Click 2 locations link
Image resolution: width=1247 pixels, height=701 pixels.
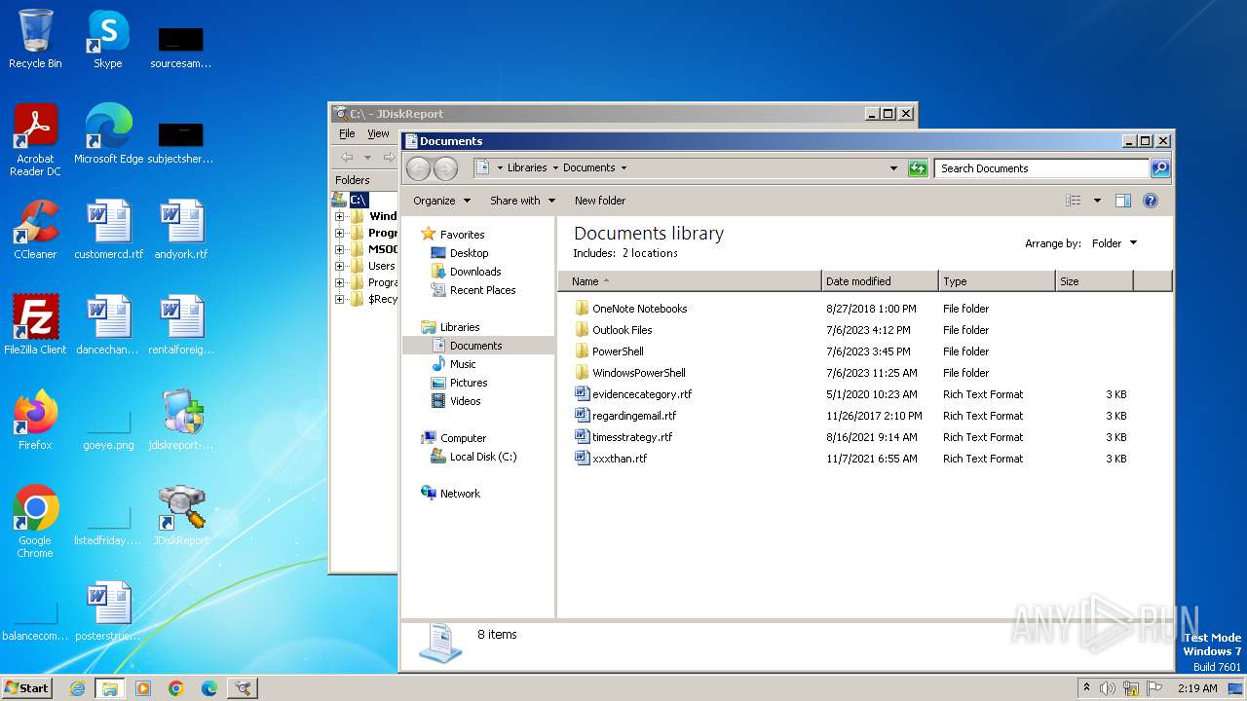pyautogui.click(x=650, y=253)
